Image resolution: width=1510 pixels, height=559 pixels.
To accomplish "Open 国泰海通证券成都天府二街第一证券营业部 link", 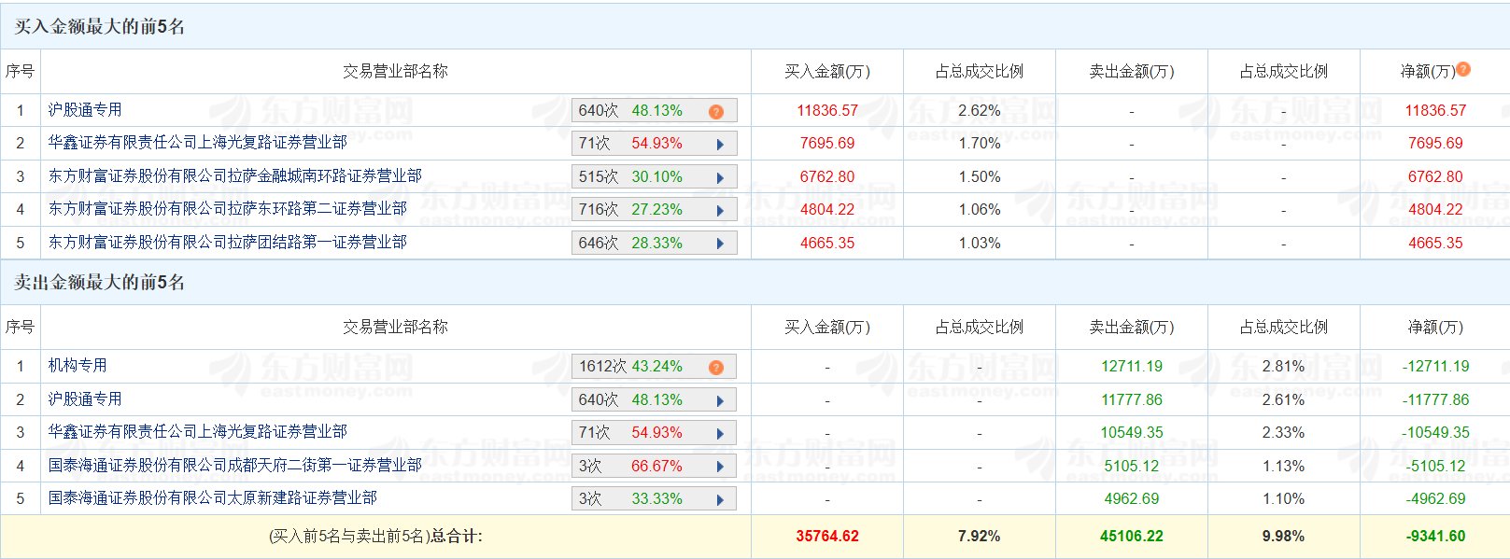I will coord(234,465).
